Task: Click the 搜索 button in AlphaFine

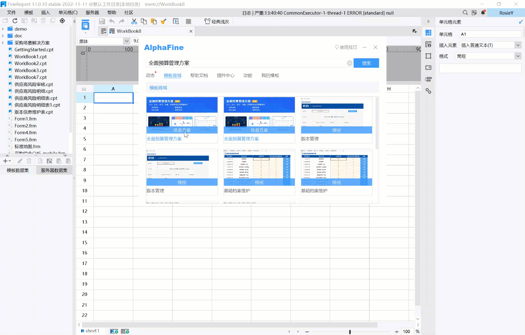Action: tap(366, 63)
